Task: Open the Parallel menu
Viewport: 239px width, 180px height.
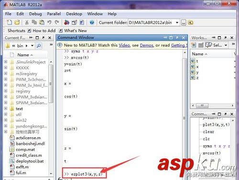Action: click(x=54, y=14)
